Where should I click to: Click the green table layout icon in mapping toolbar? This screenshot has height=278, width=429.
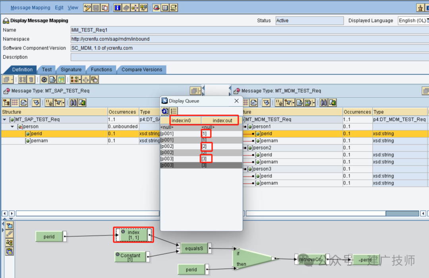61,80
